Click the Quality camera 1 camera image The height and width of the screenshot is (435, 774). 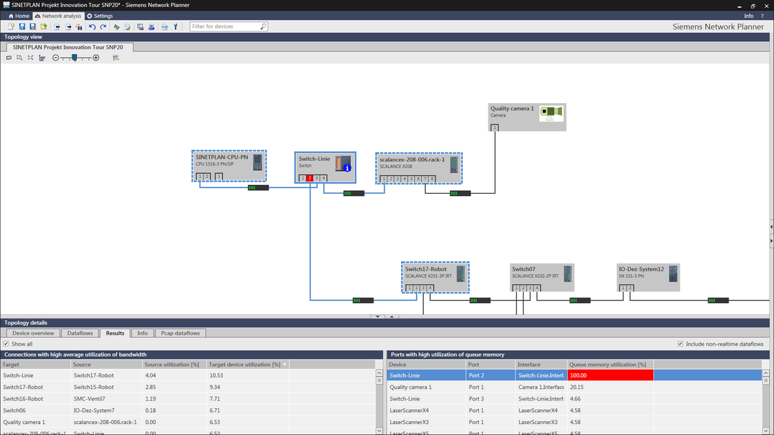[551, 113]
